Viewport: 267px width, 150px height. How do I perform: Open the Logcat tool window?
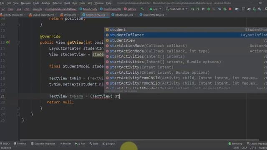click(109, 143)
